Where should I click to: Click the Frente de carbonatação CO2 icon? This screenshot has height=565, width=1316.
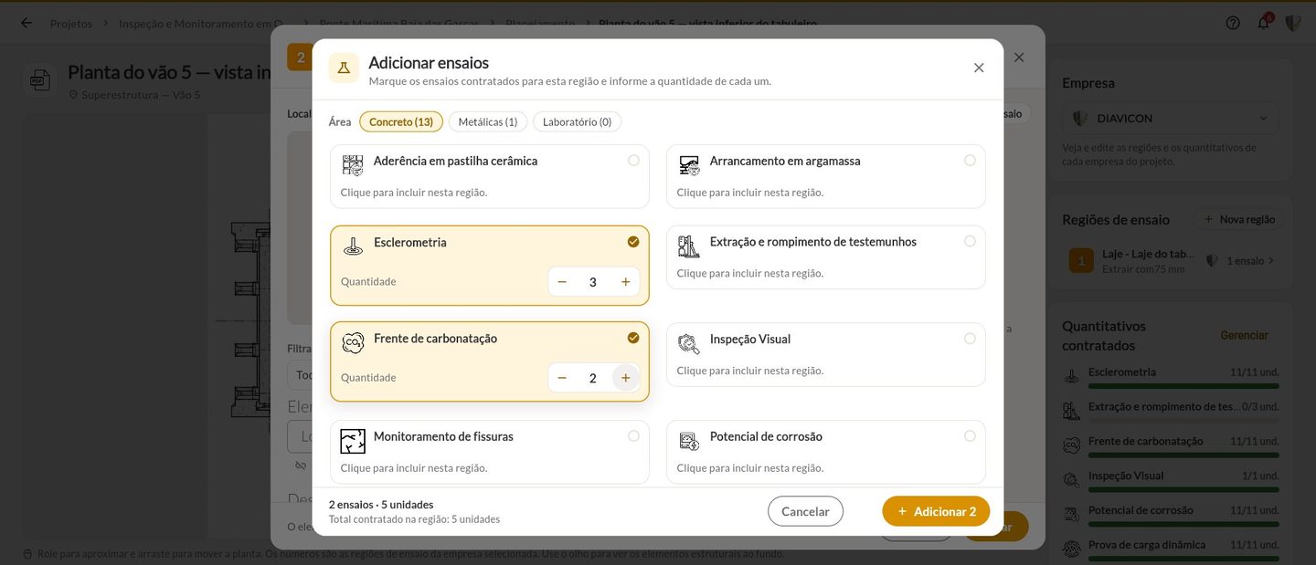[x=353, y=343]
